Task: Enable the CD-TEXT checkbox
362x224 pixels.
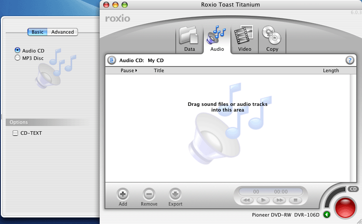Action: 15,133
